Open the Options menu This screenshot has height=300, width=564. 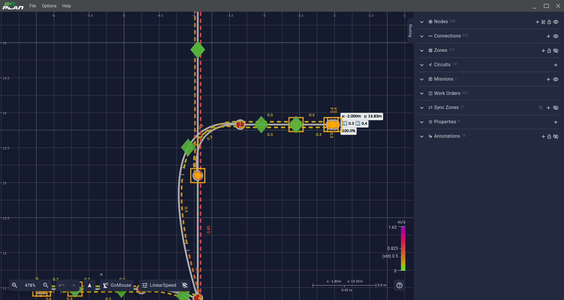tap(49, 6)
